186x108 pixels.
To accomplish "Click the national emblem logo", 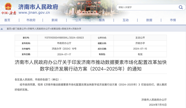I will (x=8, y=6).
